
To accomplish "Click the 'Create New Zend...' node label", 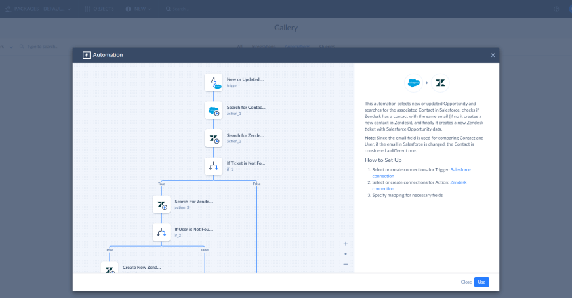I will click(142, 267).
